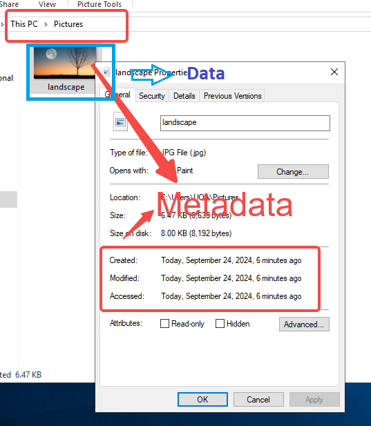The width and height of the screenshot is (371, 426).
Task: Click the landscape file name field
Action: click(x=245, y=123)
